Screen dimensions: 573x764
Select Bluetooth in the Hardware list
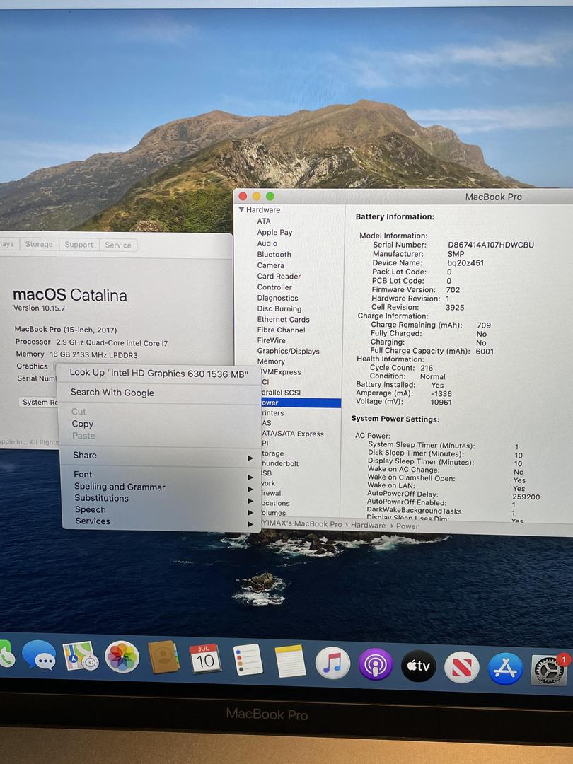[274, 255]
